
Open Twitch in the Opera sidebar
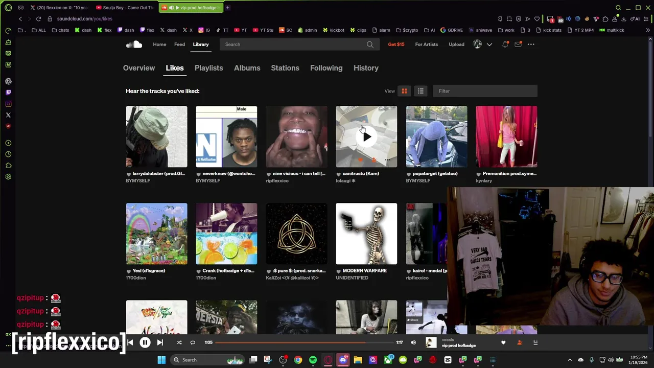pos(8,93)
